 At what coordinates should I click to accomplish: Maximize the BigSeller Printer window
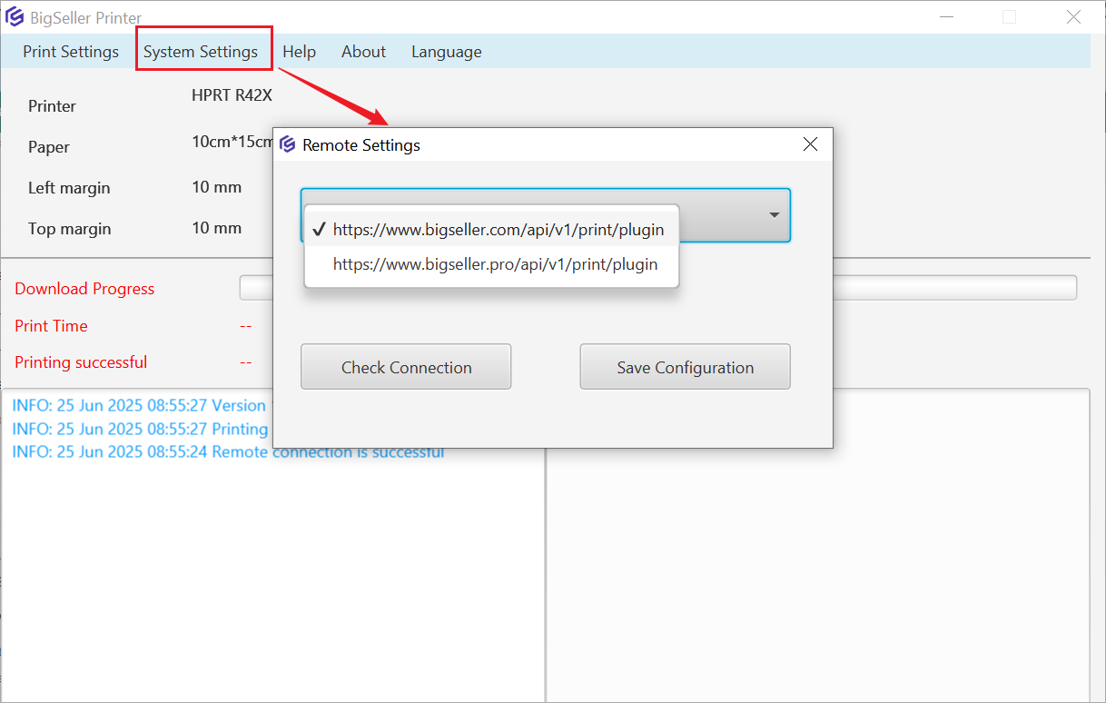pyautogui.click(x=1009, y=17)
